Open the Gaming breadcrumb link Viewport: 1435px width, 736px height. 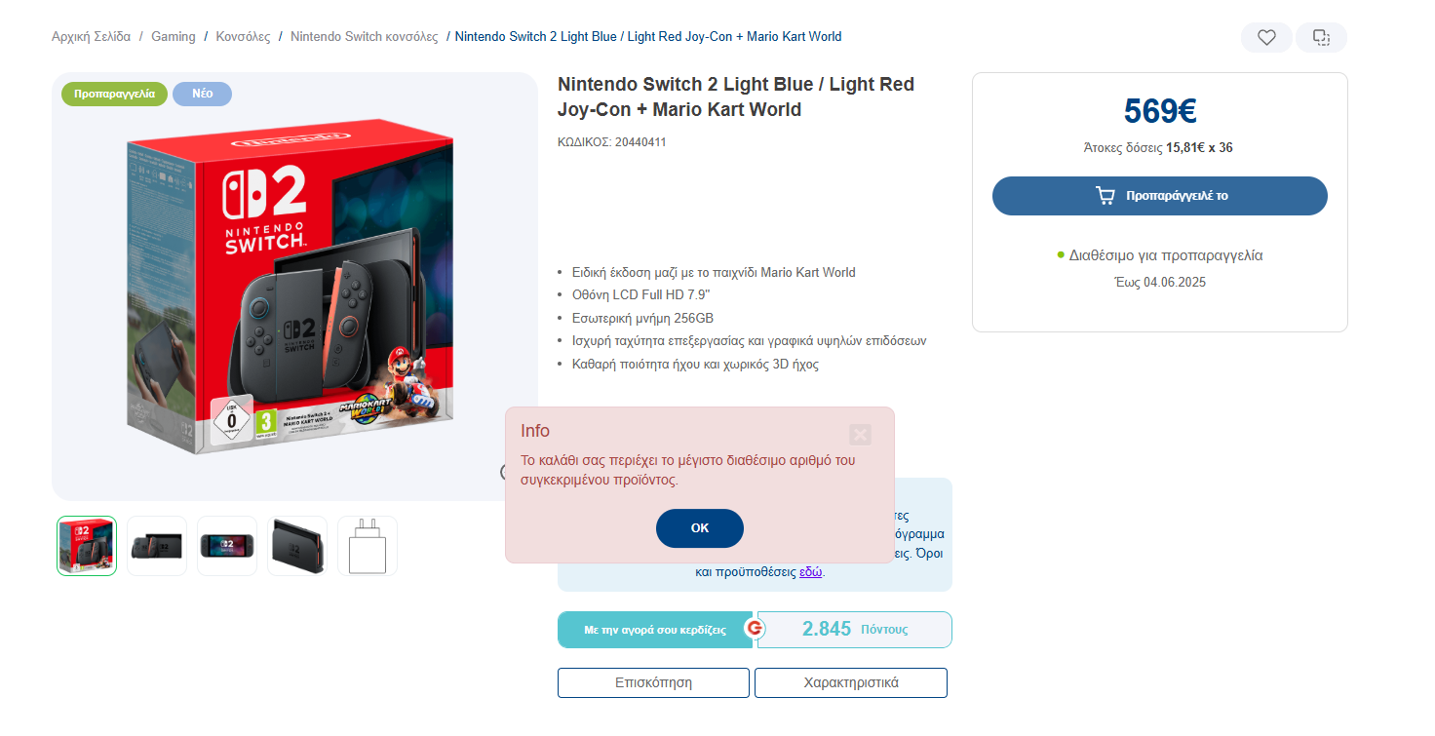click(174, 37)
